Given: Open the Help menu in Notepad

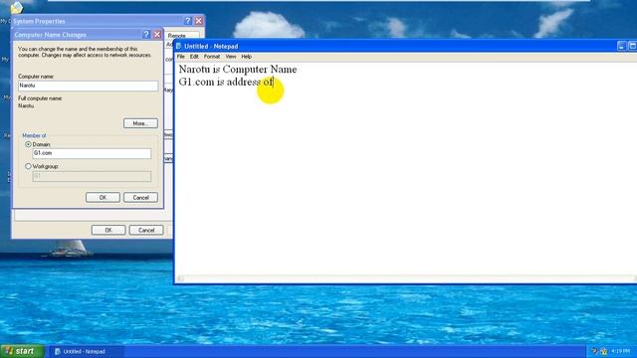Looking at the screenshot, I should [x=246, y=57].
